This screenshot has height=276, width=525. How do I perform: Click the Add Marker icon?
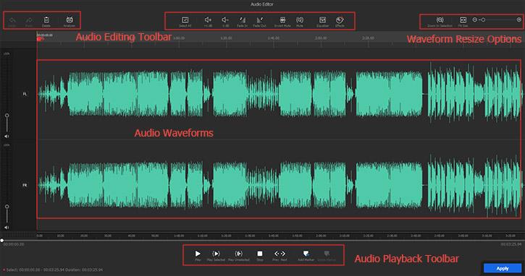coord(306,254)
